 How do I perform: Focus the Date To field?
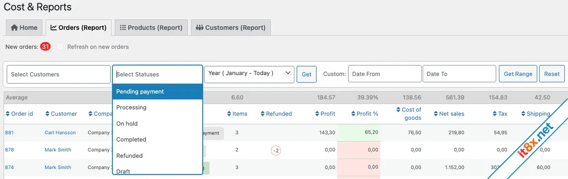tap(459, 74)
